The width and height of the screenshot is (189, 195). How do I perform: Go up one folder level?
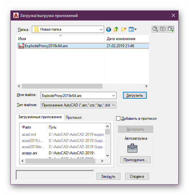pos(116,29)
